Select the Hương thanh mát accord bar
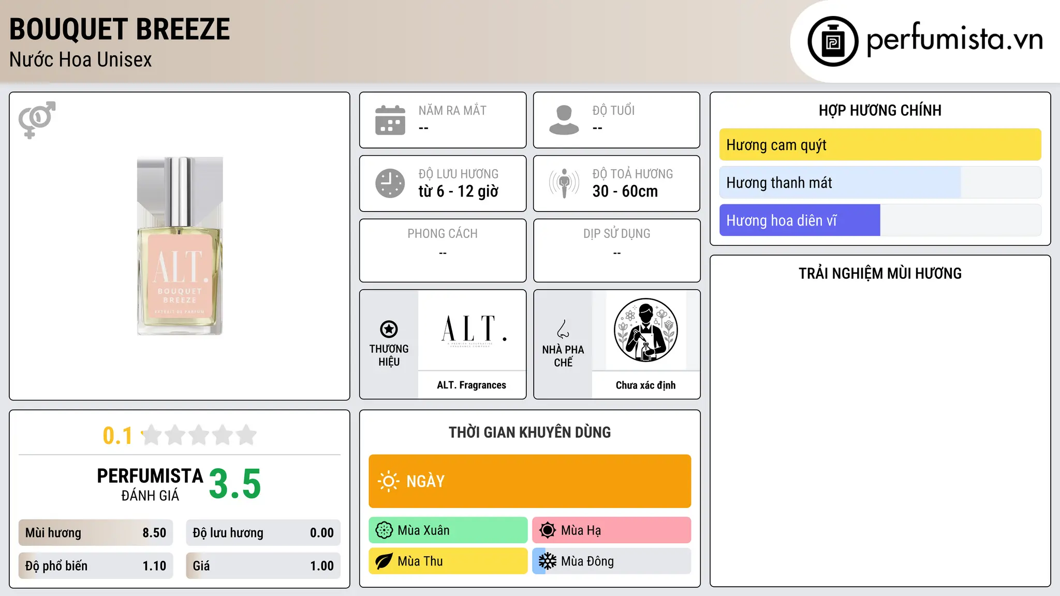The height and width of the screenshot is (596, 1060). pos(880,183)
